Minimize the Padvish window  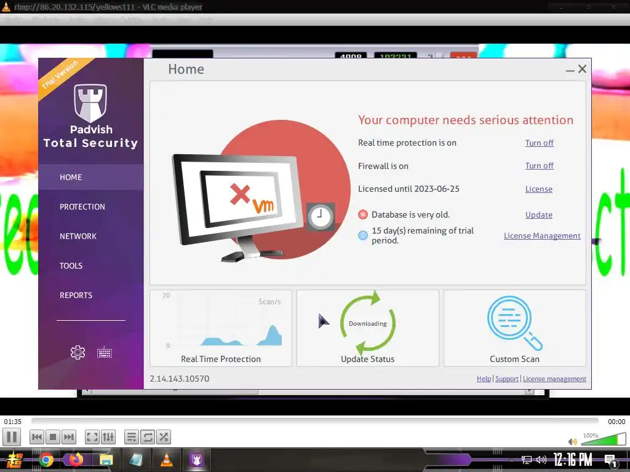click(570, 70)
